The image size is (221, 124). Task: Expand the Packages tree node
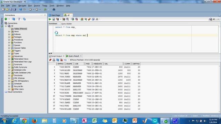coord(9,37)
